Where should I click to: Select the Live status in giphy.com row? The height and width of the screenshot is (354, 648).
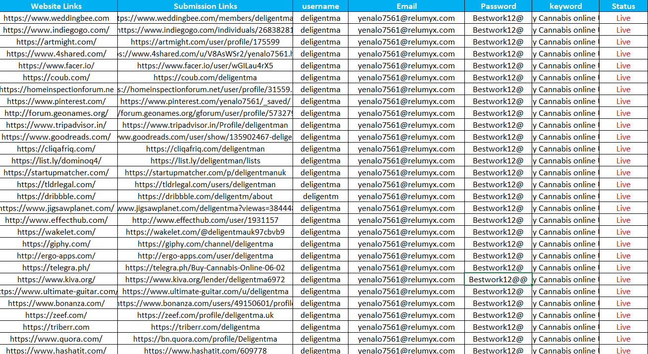(x=623, y=244)
